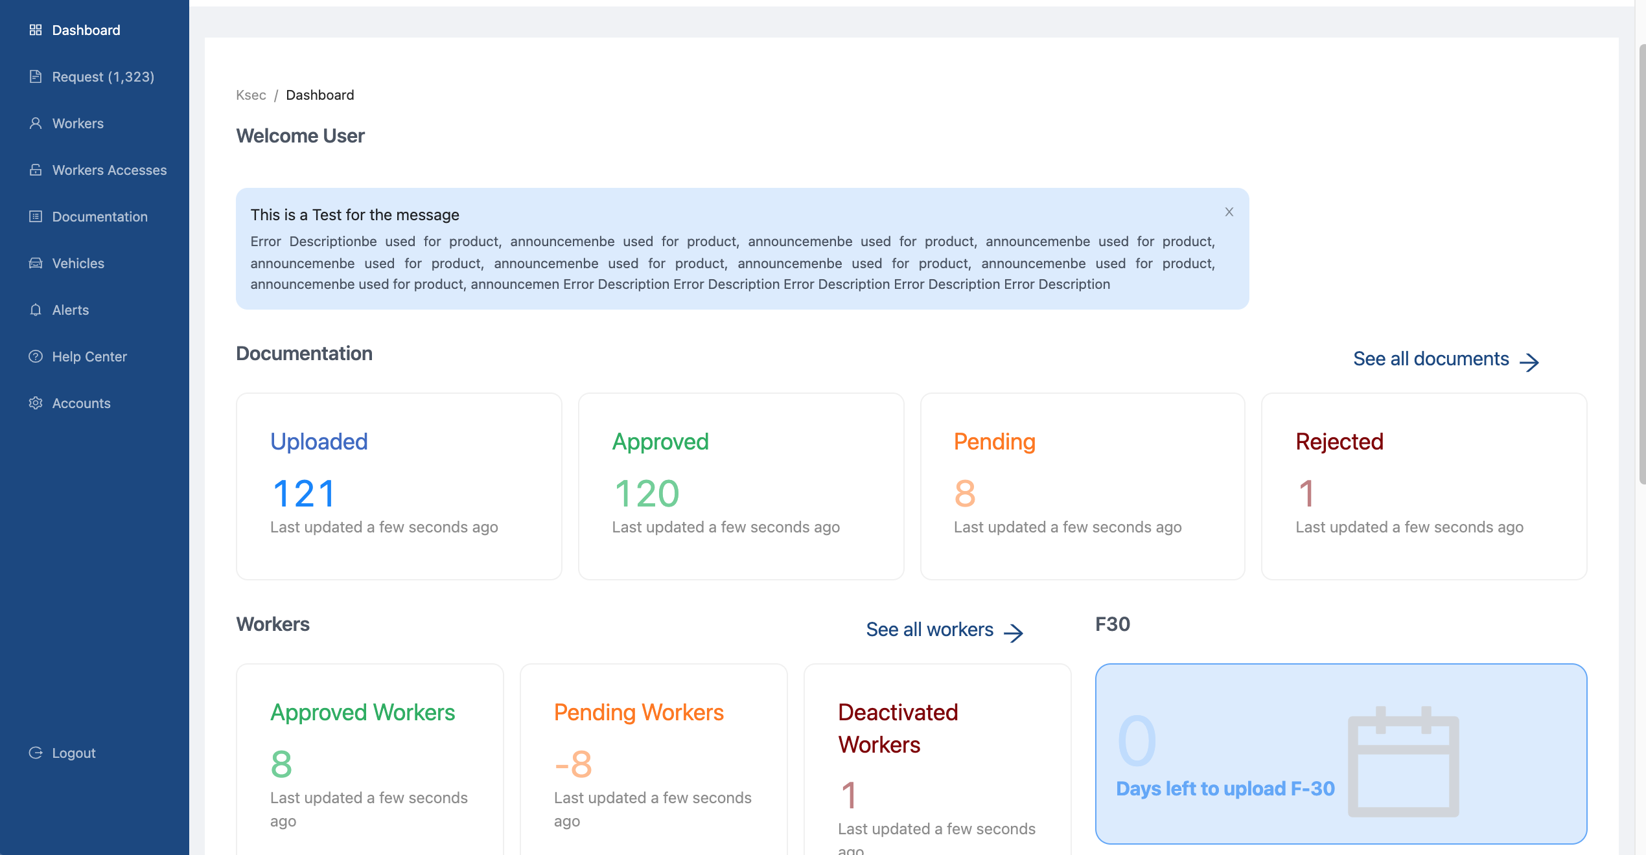Open the Documentation menu item
Screen dimensions: 1646x855
[x=99, y=216]
